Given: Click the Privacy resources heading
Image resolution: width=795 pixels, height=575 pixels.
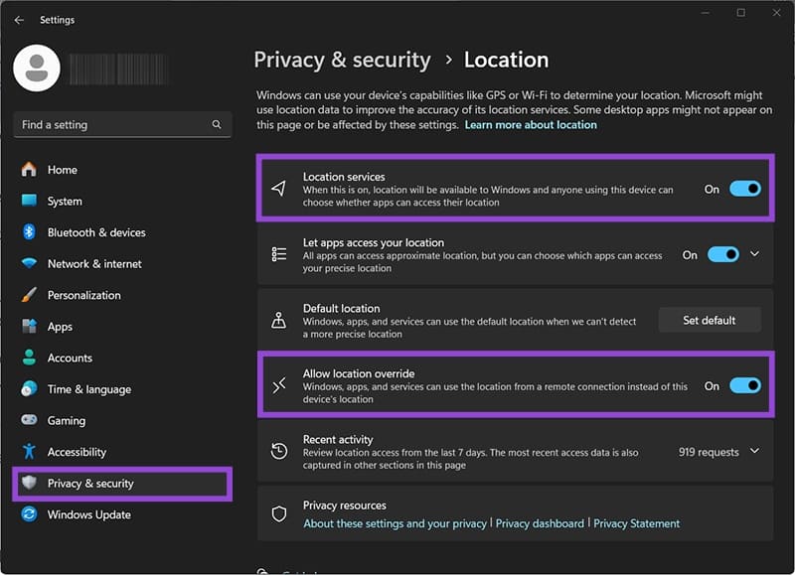Looking at the screenshot, I should [x=344, y=505].
